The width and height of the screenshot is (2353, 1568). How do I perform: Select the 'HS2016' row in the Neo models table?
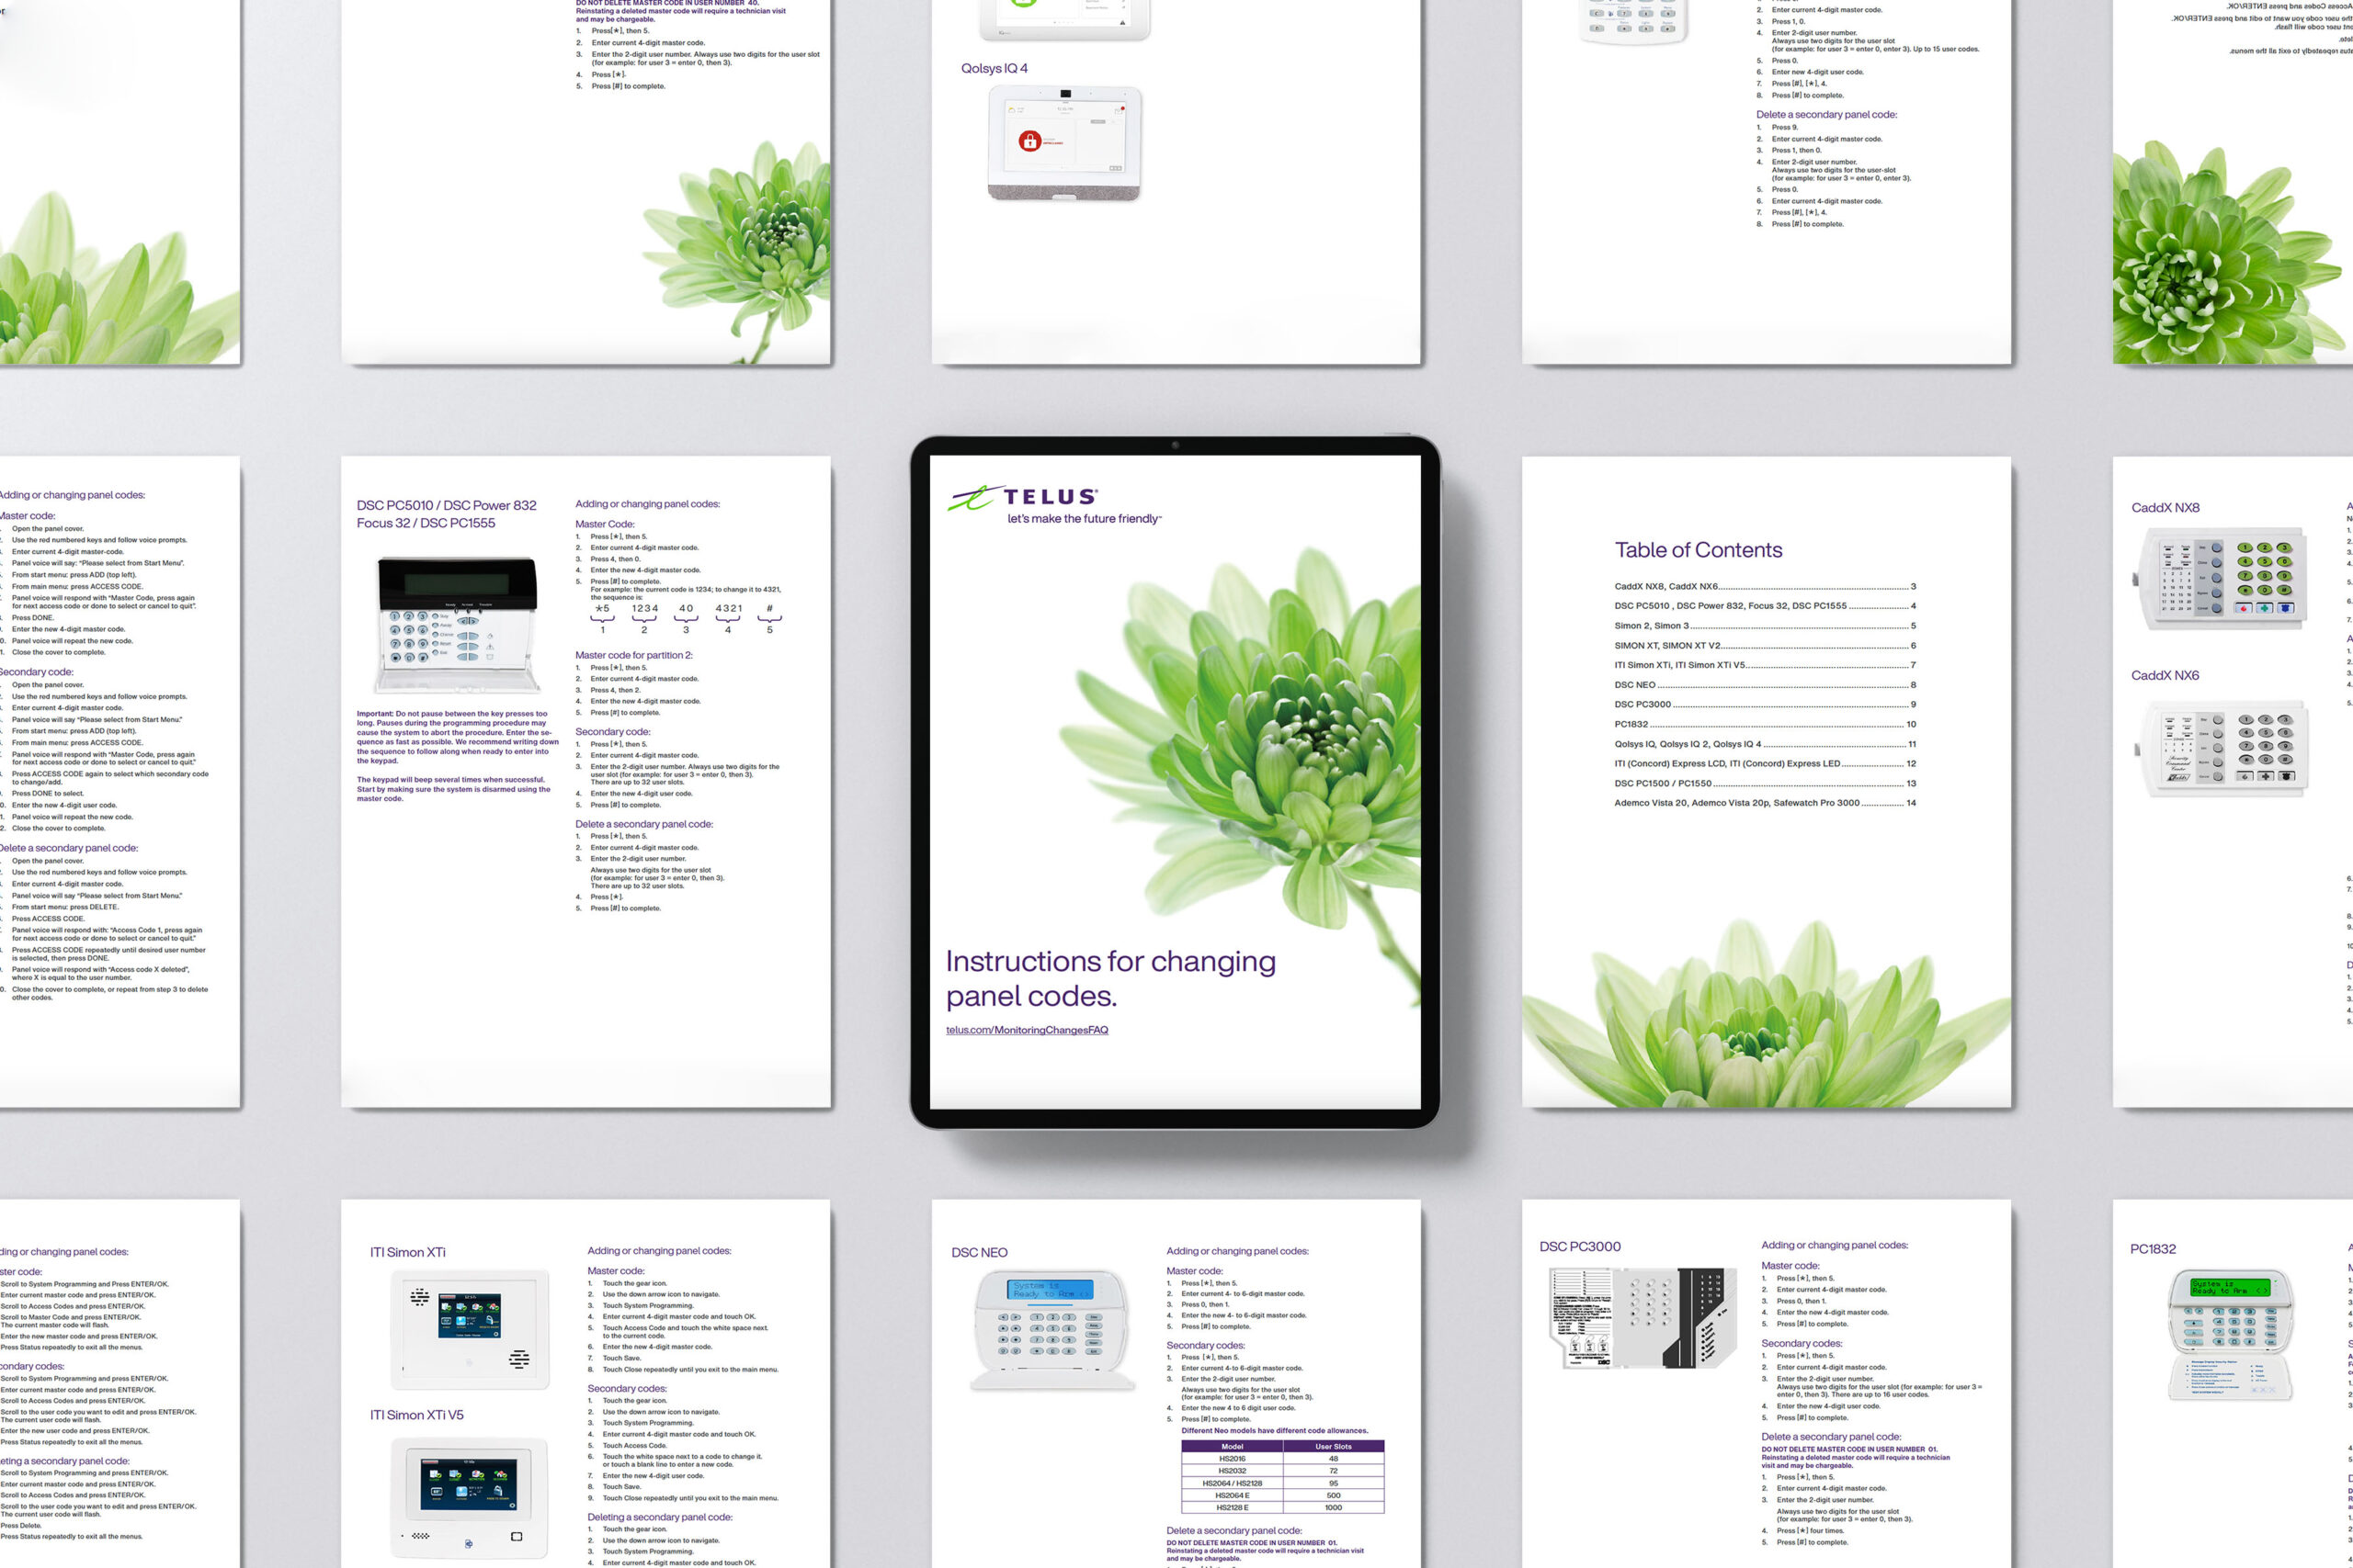(1282, 1459)
